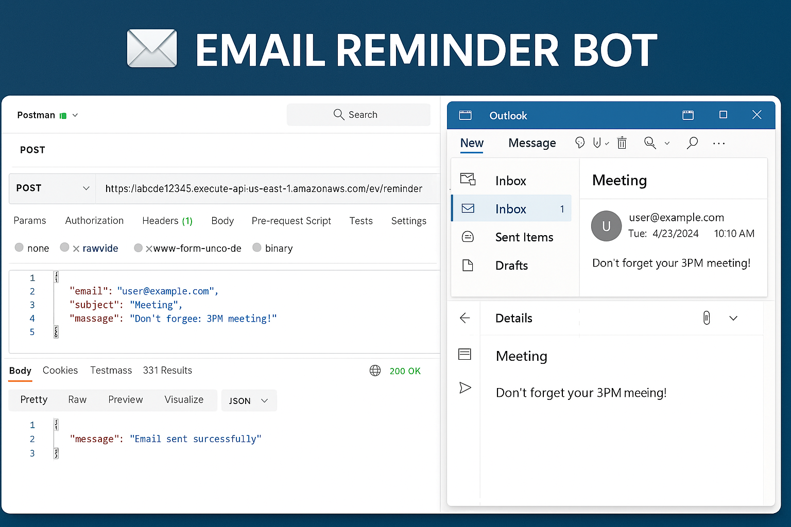Click the New tab in Outlook
This screenshot has width=791, height=527.
click(x=472, y=143)
